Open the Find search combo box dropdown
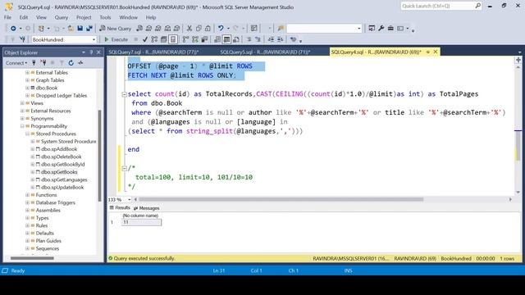This screenshot has height=295, width=525. click(359, 29)
